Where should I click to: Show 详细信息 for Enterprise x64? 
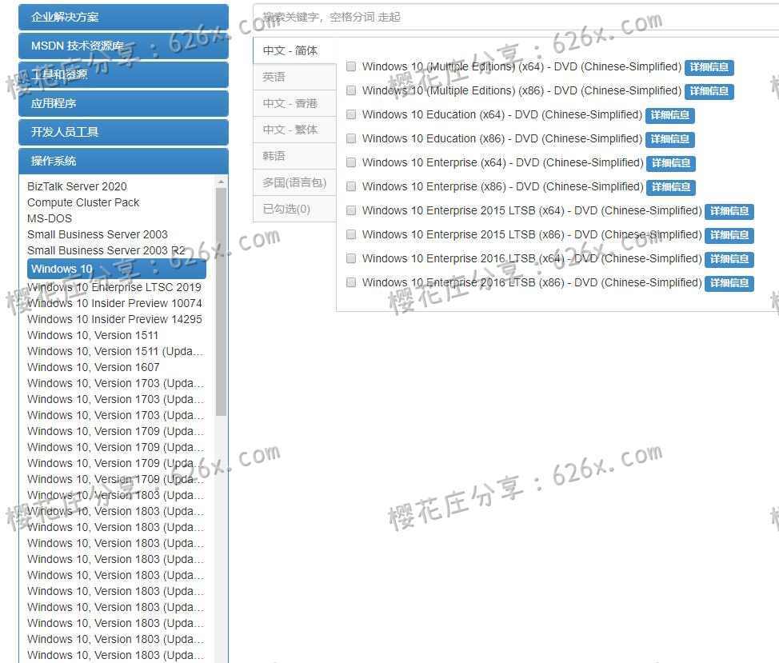point(671,163)
